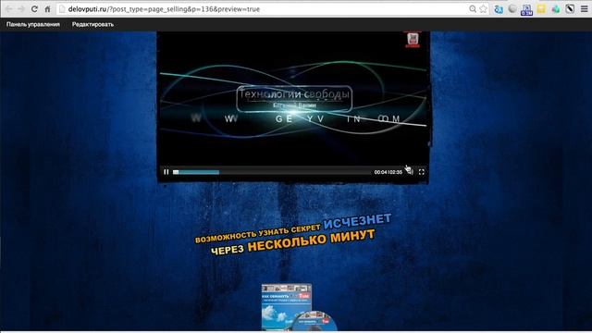Pause the video playback

[166, 172]
